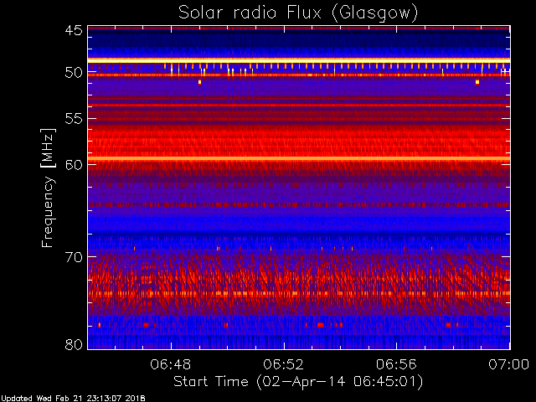This screenshot has height=402, width=536.
Task: Click the 45 frequency axis label
Action: [x=74, y=31]
